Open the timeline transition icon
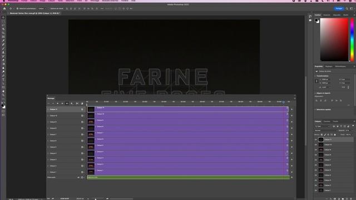The image size is (356, 200). point(82,103)
